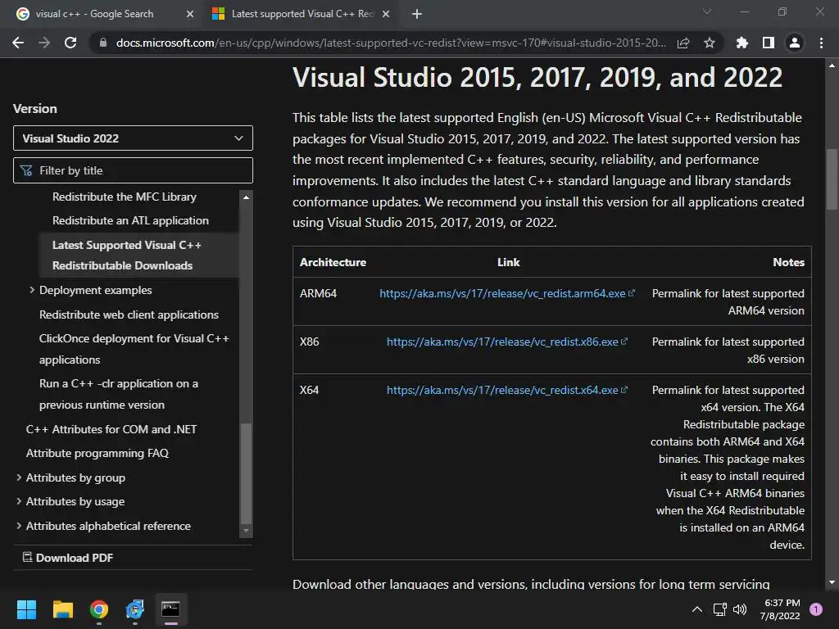Open Chrome extensions puzzle icon
Screen dimensions: 839x629
(742, 43)
